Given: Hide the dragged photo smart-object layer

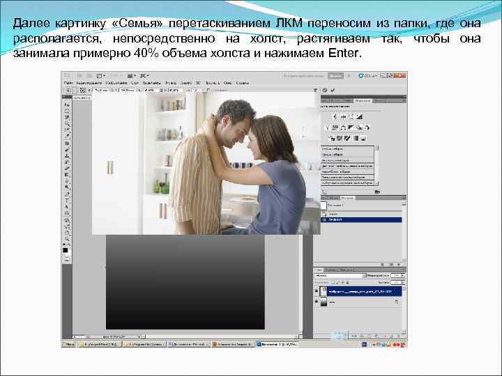Looking at the screenshot, I should [x=317, y=291].
